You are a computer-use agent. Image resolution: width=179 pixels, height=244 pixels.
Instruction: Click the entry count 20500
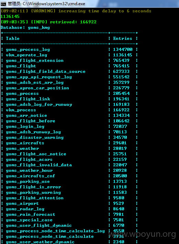(x=120, y=176)
